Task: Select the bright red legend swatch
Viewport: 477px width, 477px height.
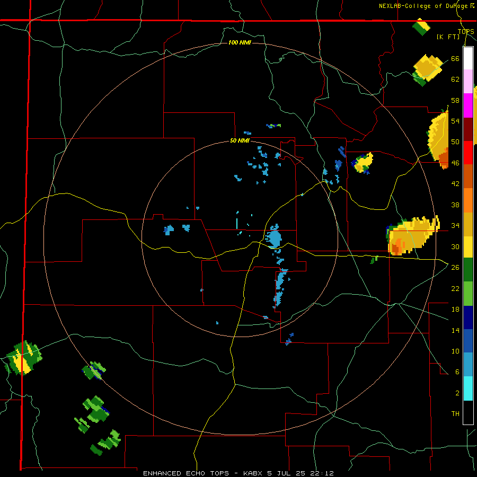Action: (468, 153)
